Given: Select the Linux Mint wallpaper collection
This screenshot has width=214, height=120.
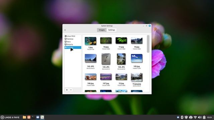Looking at the screenshot, I should (x=73, y=36).
